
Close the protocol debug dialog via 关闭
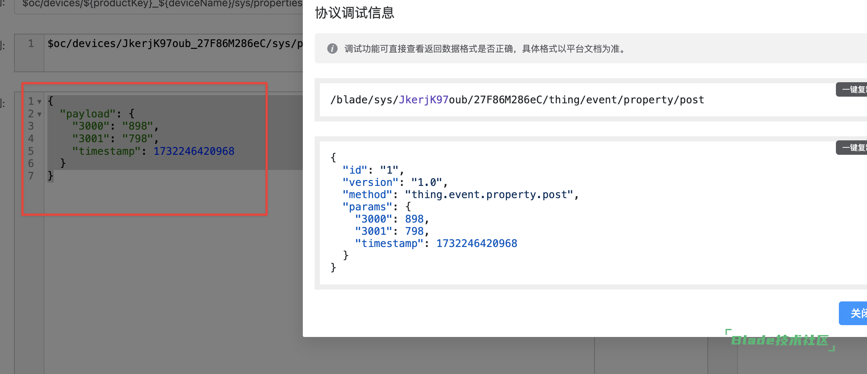[x=853, y=313]
